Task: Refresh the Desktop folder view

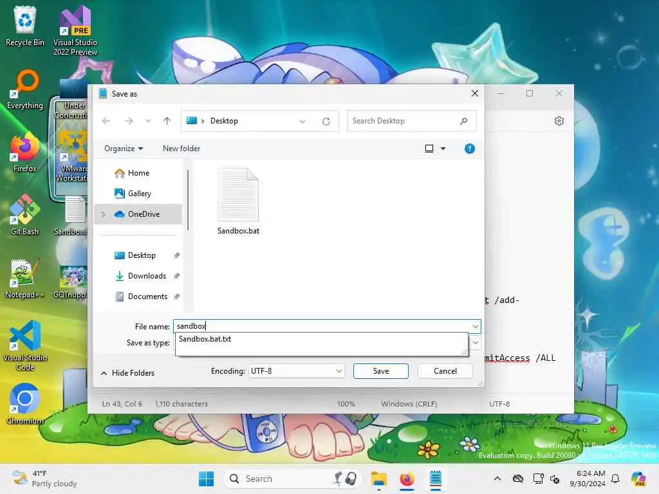Action: (x=326, y=122)
